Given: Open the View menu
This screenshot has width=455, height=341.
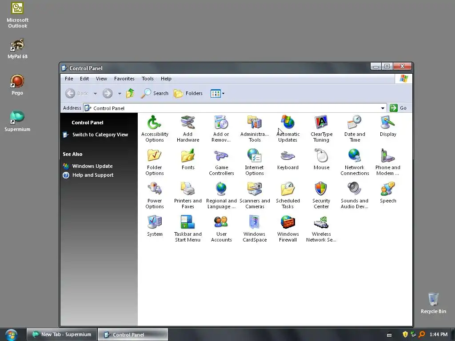Looking at the screenshot, I should pyautogui.click(x=101, y=79).
